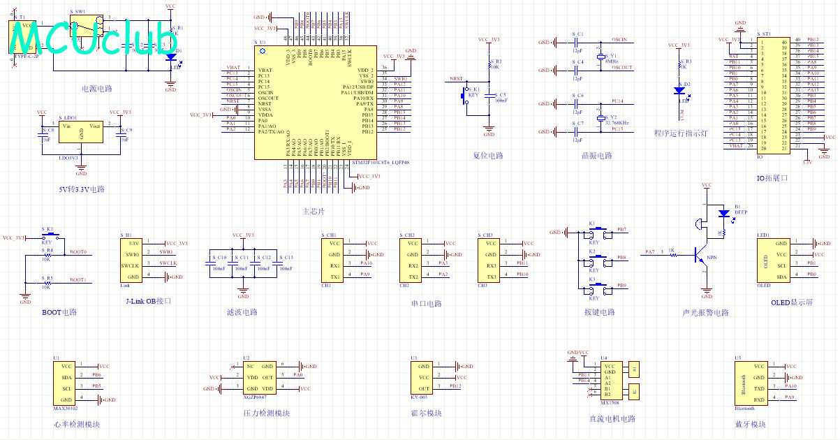Viewport: 840px width, 440px height.
Task: Click the OLED显示屏 section label
Action: point(792,302)
